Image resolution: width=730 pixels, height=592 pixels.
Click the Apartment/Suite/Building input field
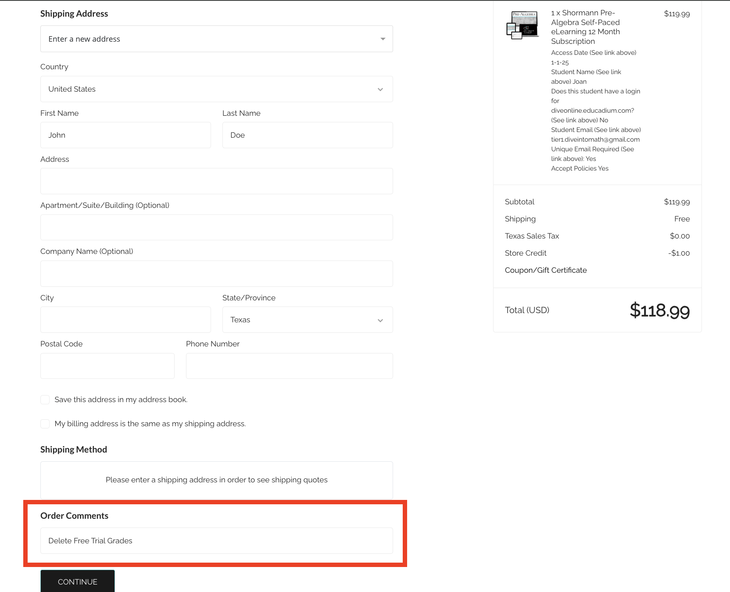click(216, 227)
